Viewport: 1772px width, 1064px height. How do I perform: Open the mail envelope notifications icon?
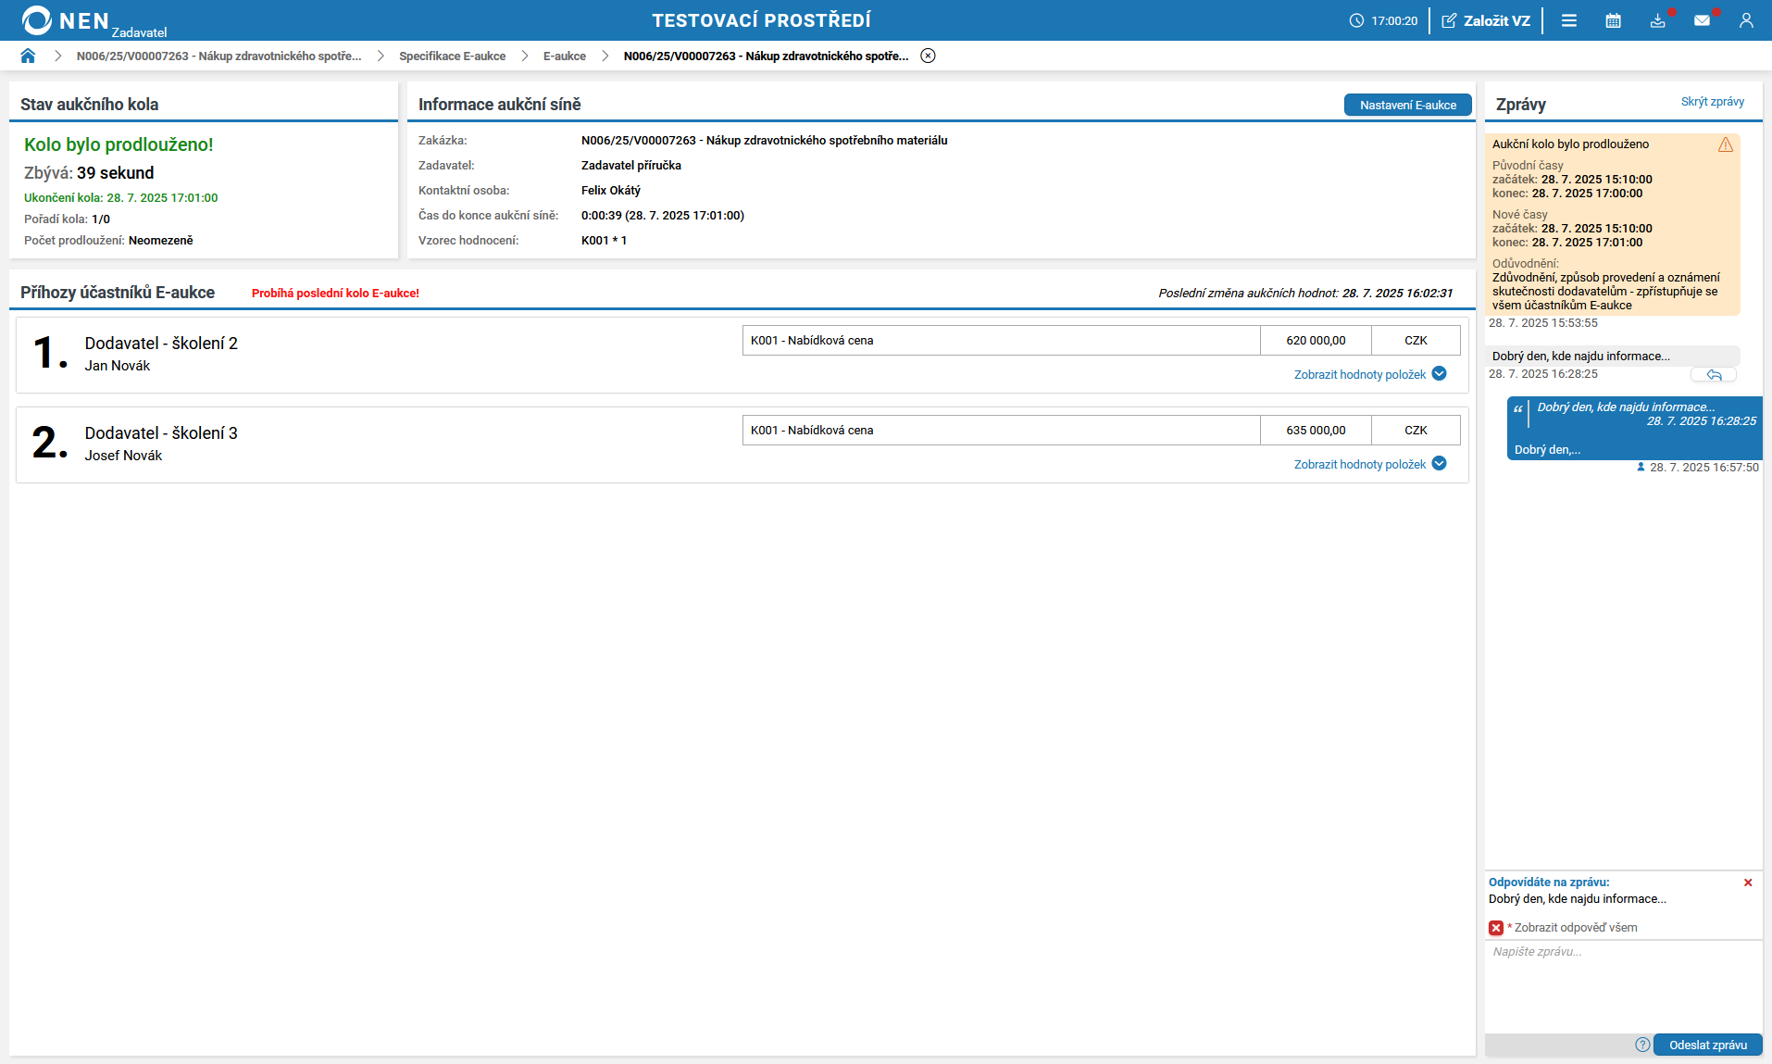[x=1702, y=20]
